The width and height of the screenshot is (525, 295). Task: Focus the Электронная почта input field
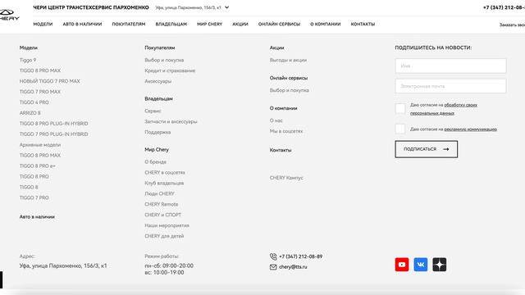point(450,86)
